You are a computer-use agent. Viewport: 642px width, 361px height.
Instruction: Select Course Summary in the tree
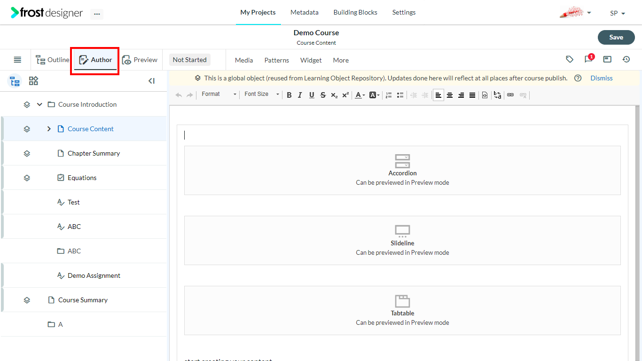click(83, 300)
